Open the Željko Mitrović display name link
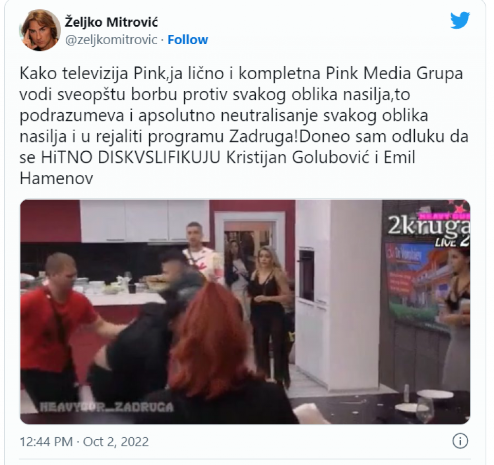 [111, 22]
